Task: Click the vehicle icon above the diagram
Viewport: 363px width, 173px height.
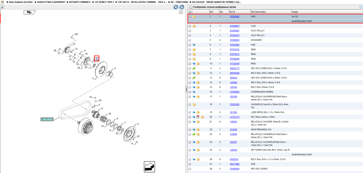Action: coord(29,12)
